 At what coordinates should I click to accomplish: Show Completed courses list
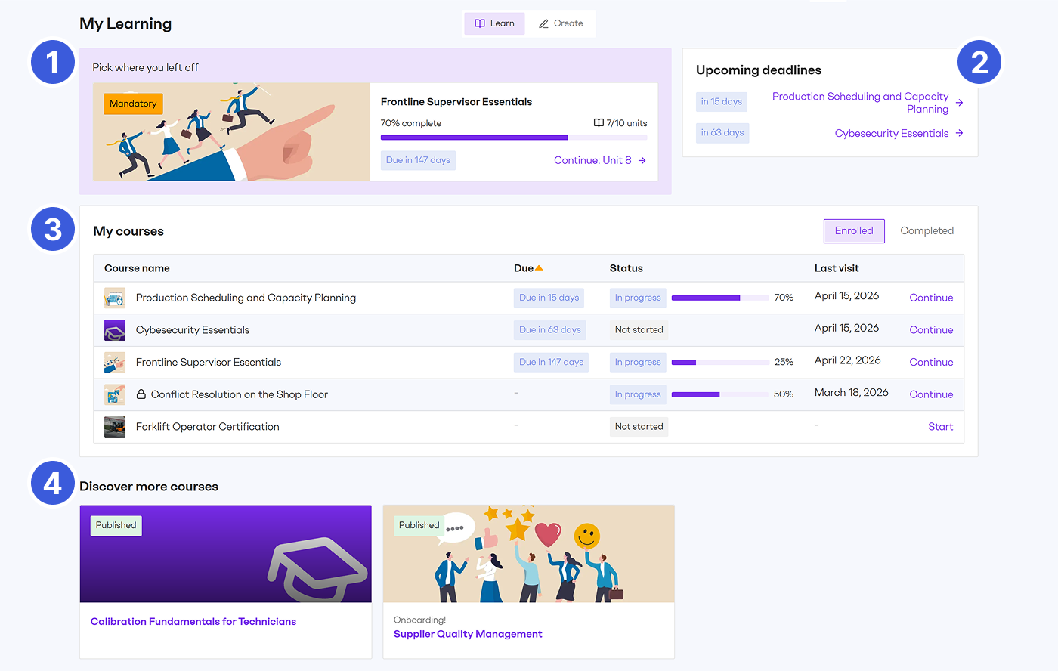927,231
